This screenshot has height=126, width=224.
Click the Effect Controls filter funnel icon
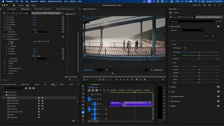[70, 80]
